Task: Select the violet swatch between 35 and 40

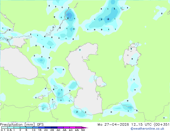Action: [x=66, y=128]
